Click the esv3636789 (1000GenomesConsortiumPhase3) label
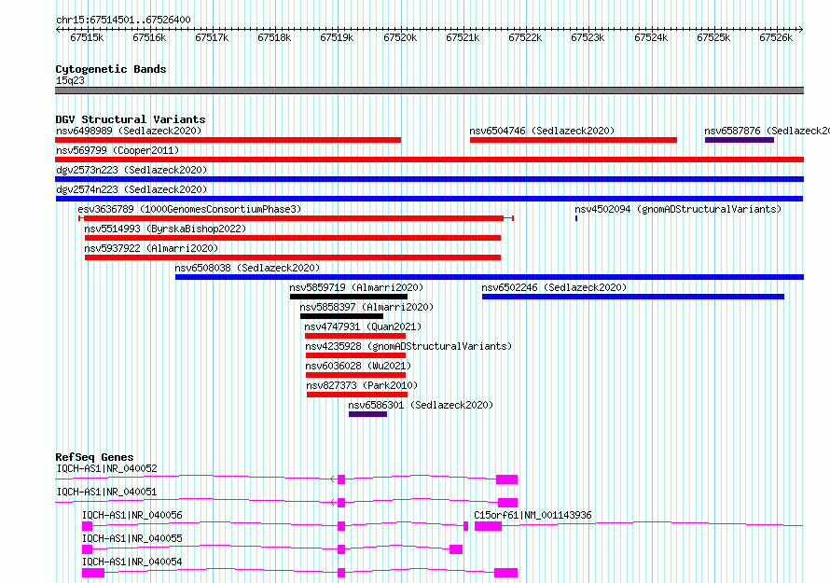The image size is (830, 583). [189, 209]
